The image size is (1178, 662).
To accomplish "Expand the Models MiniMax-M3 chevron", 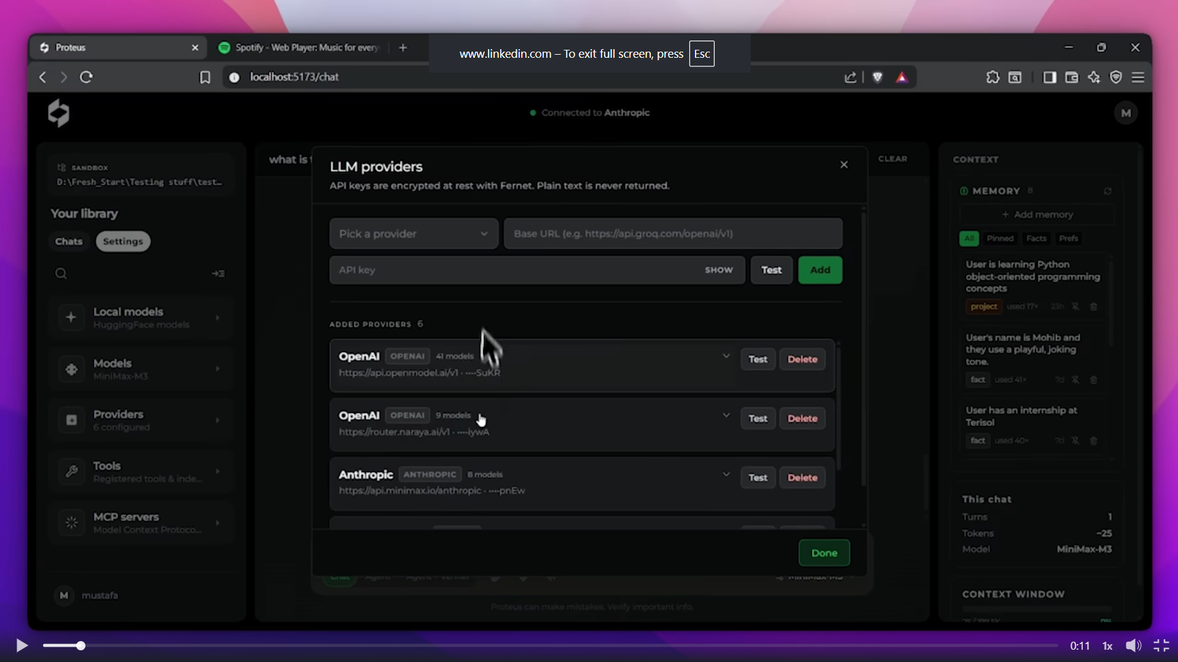I will tap(218, 369).
